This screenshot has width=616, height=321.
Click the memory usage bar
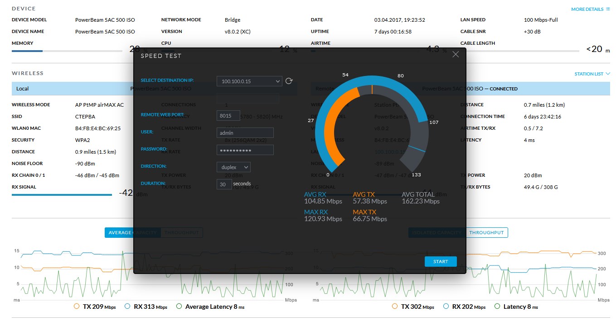tap(67, 51)
